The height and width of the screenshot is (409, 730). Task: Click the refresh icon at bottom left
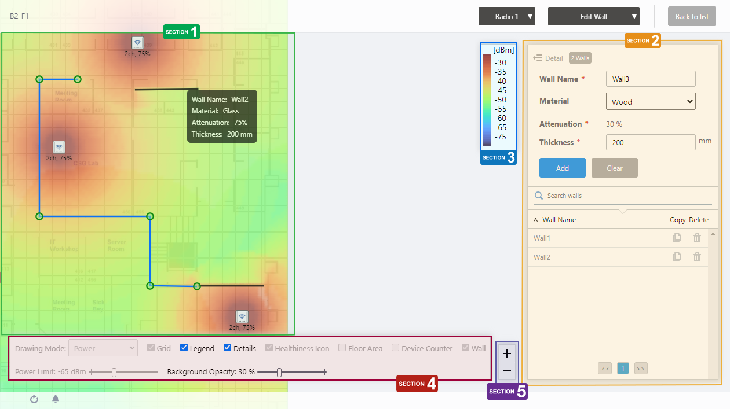click(34, 399)
